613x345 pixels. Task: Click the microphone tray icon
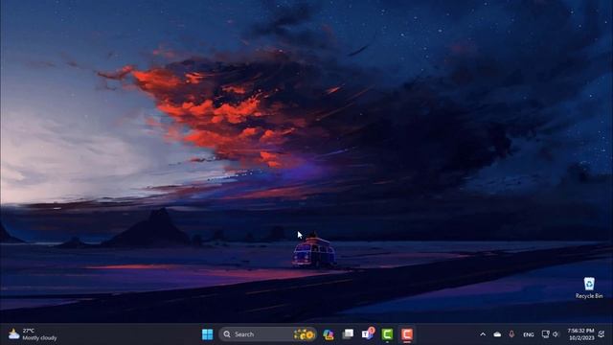click(x=511, y=334)
